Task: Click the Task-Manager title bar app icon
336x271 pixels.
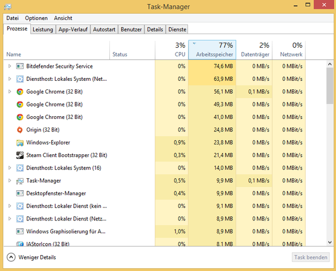Action: (8, 7)
